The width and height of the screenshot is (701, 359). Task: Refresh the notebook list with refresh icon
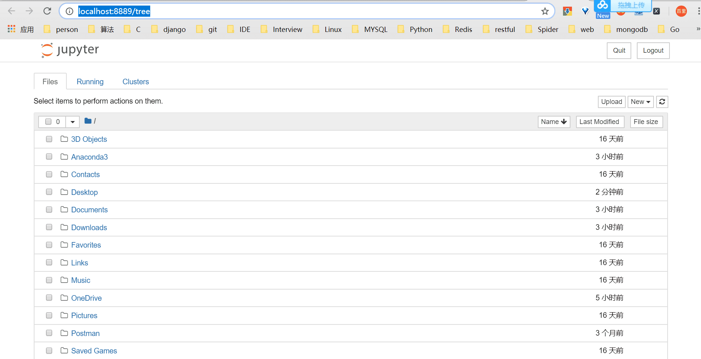click(x=662, y=102)
